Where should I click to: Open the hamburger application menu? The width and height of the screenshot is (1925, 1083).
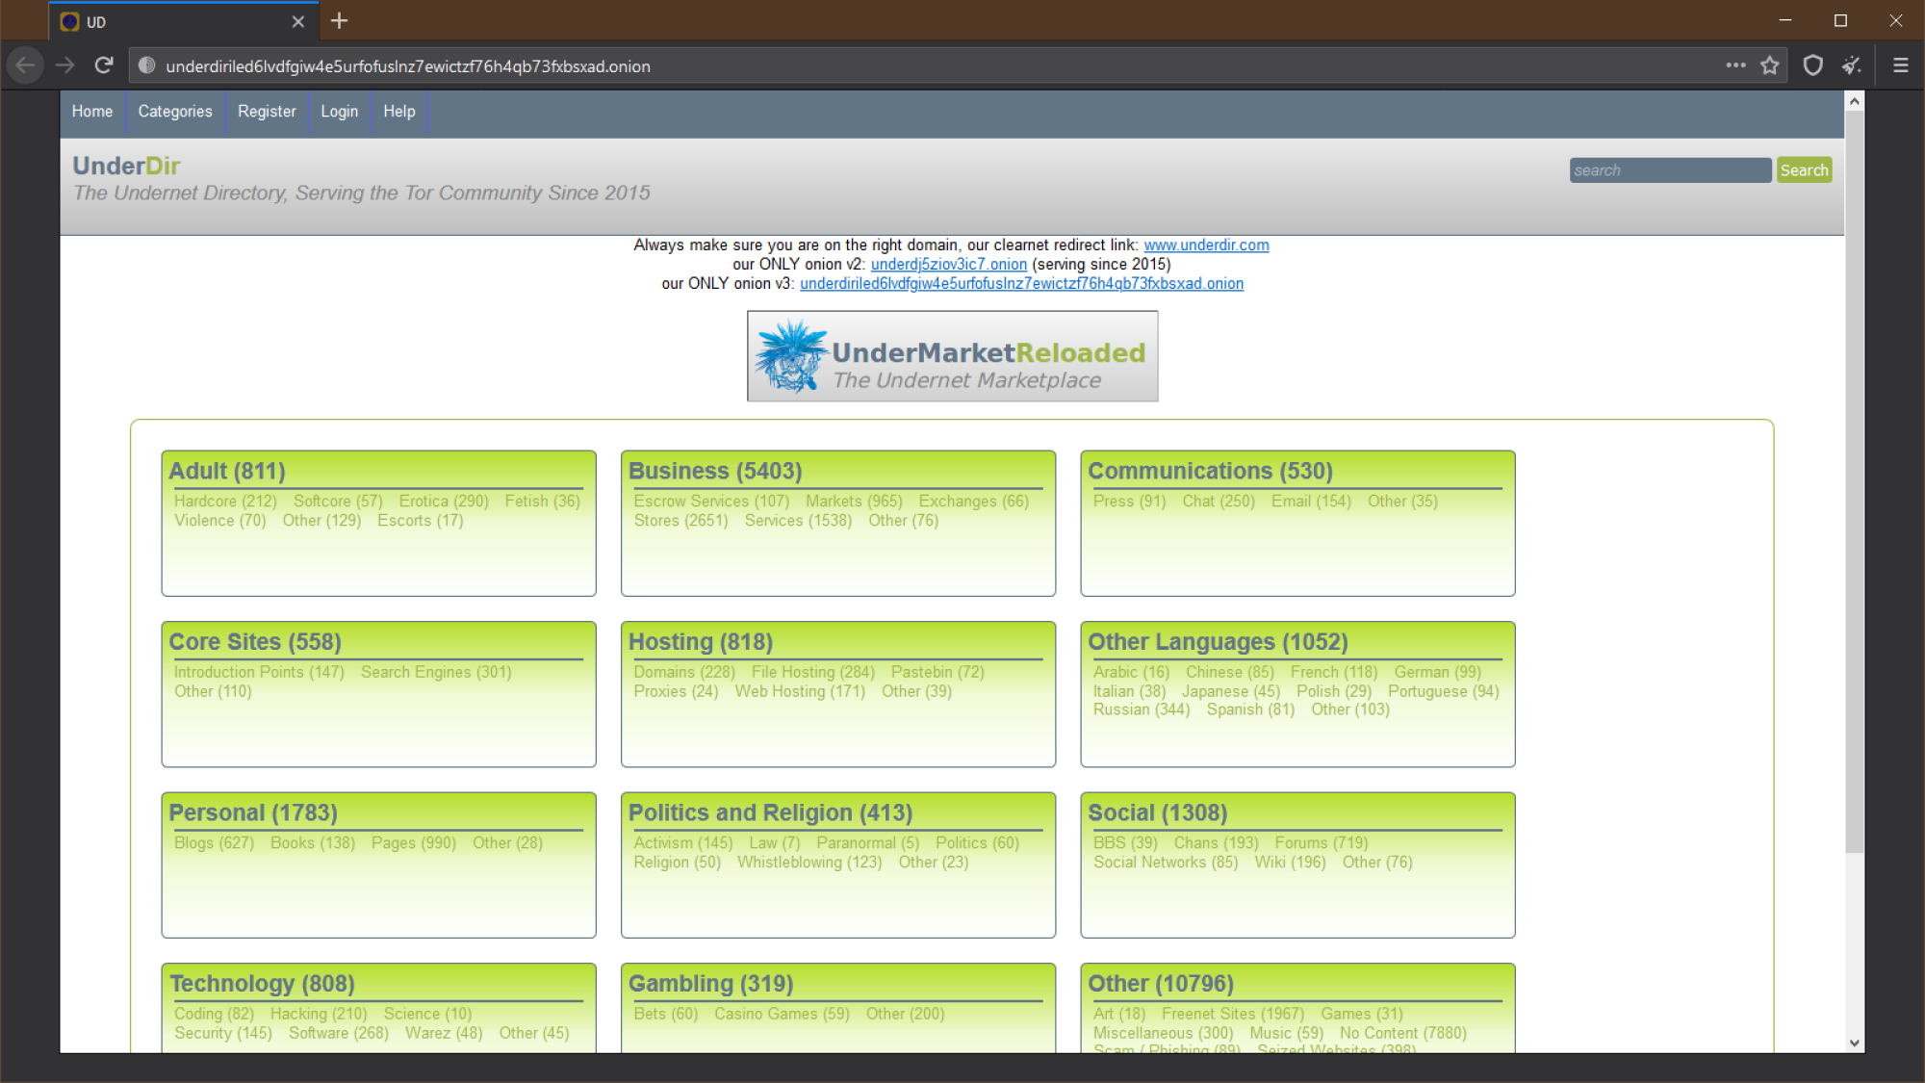tap(1901, 65)
